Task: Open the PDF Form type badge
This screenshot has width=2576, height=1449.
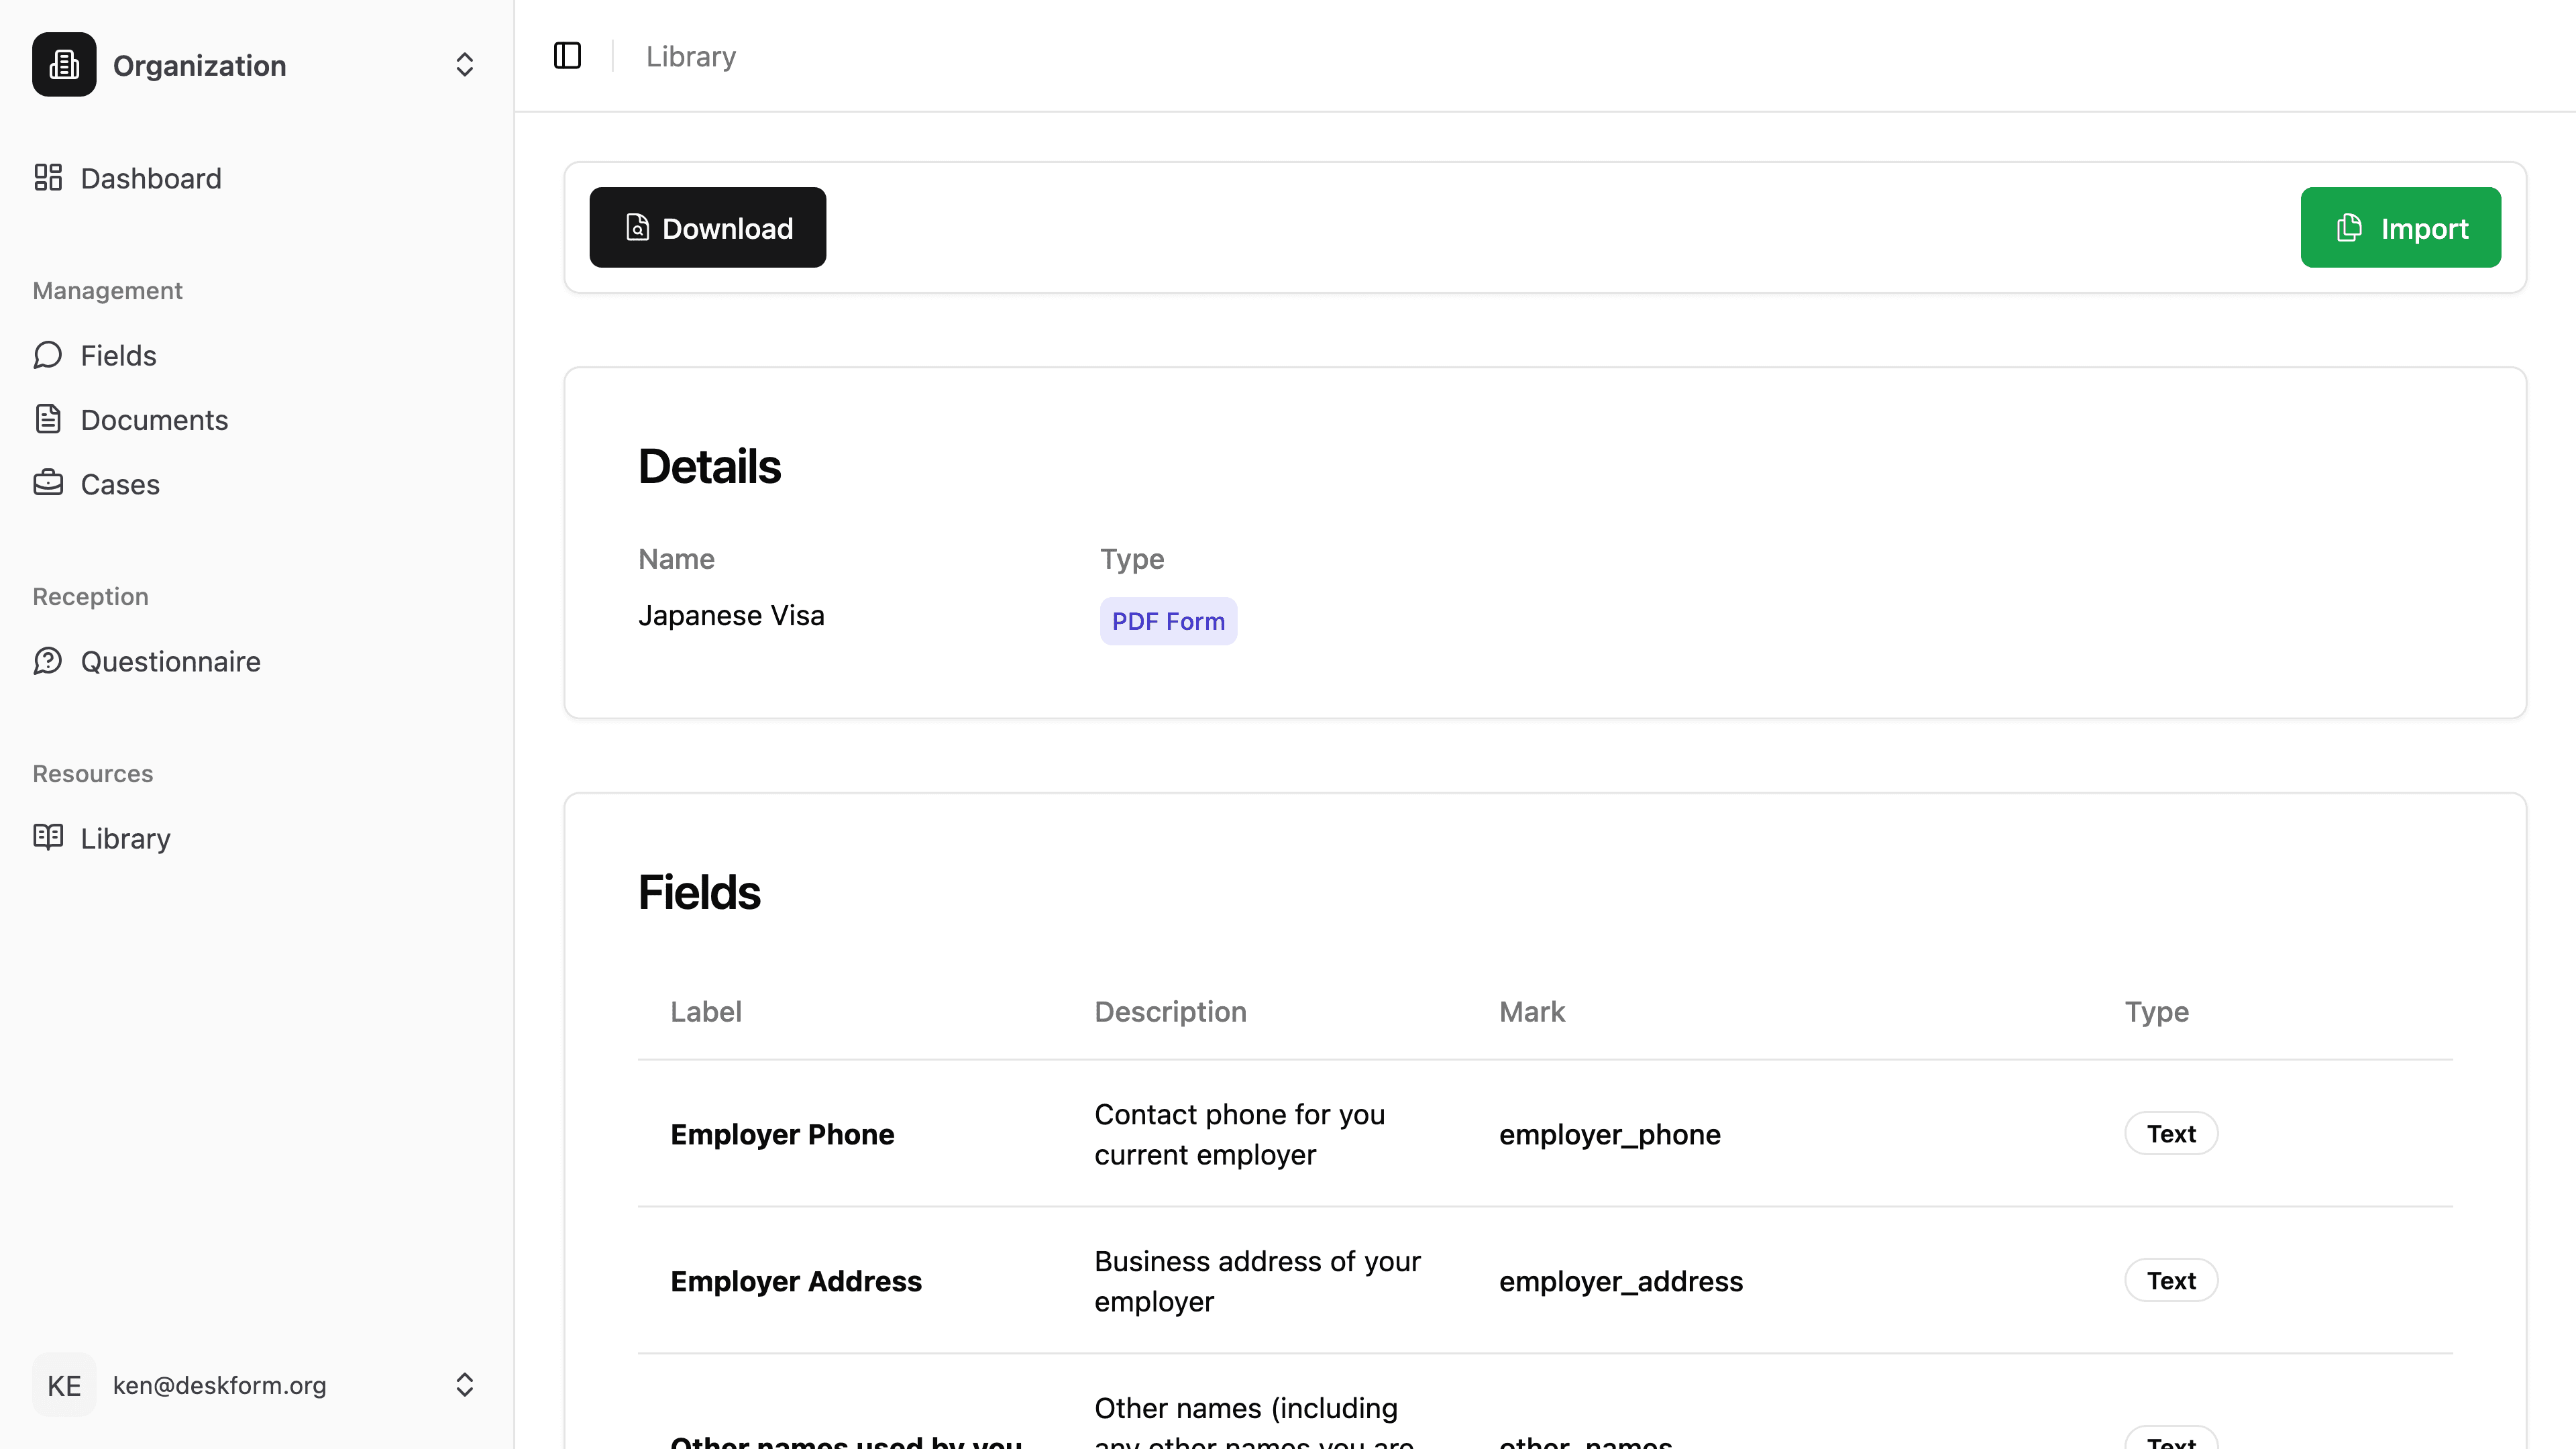Action: (x=1168, y=620)
